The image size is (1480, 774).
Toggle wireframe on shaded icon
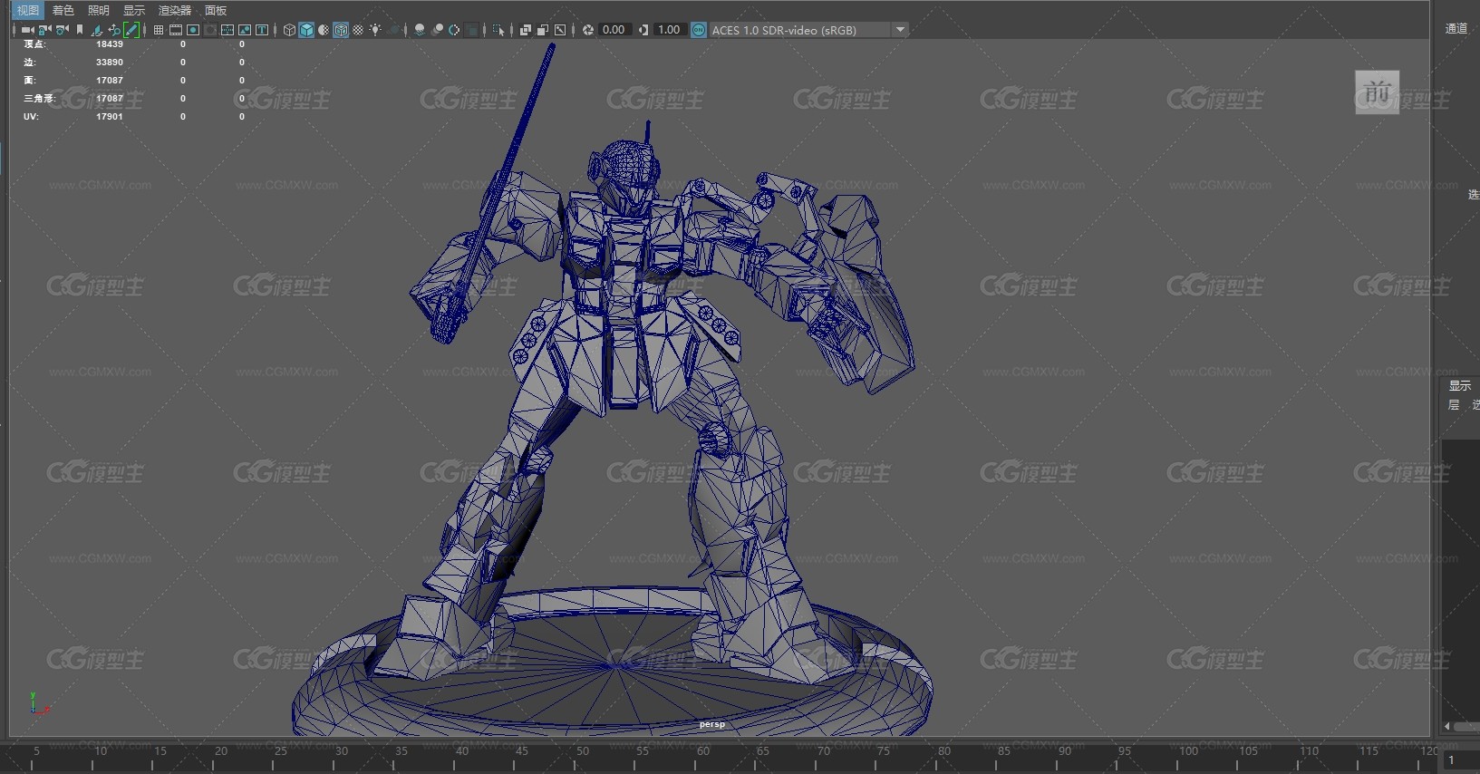click(x=341, y=30)
